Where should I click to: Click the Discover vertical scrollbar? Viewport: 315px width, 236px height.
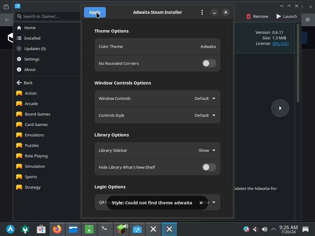(298, 63)
